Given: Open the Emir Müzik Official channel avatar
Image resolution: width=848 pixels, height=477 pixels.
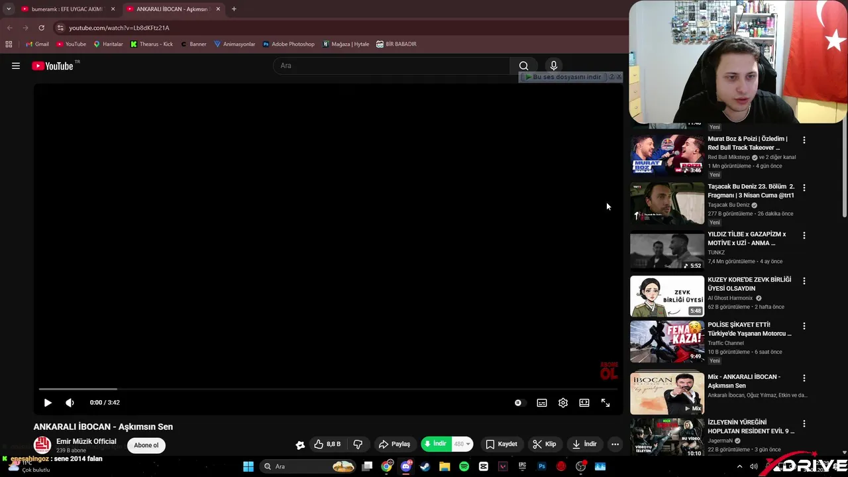Looking at the screenshot, I should 42,445.
